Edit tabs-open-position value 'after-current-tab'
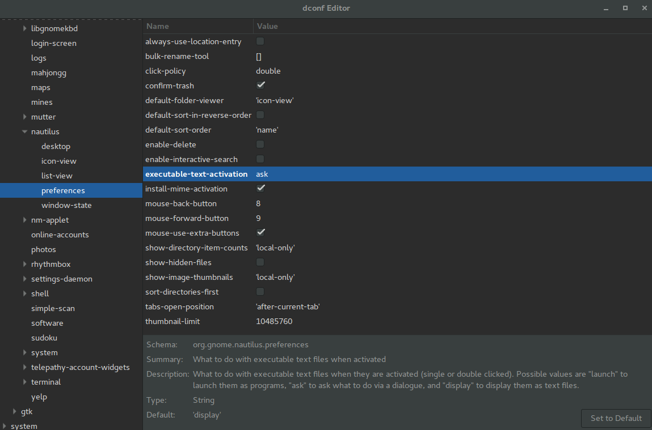The height and width of the screenshot is (430, 652). click(288, 306)
